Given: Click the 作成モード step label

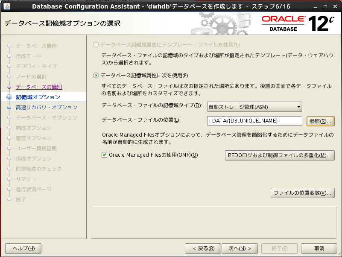Looking at the screenshot, I should point(28,56).
